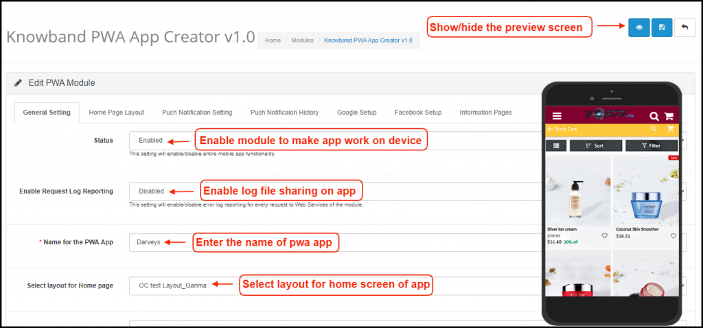Save settings with the floppy disk button
703x328 pixels.
(662, 27)
